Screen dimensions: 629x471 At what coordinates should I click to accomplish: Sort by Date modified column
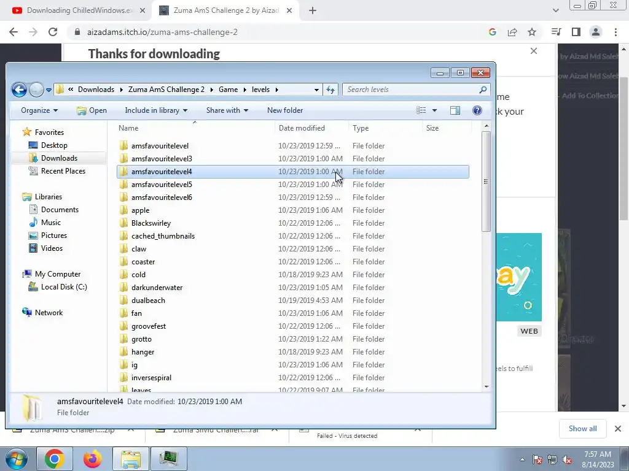click(302, 128)
